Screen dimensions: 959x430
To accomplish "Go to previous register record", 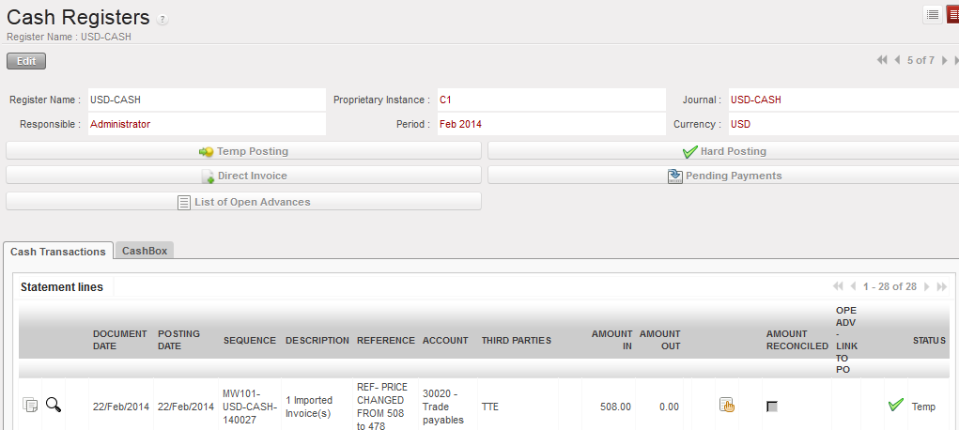I will click(897, 60).
